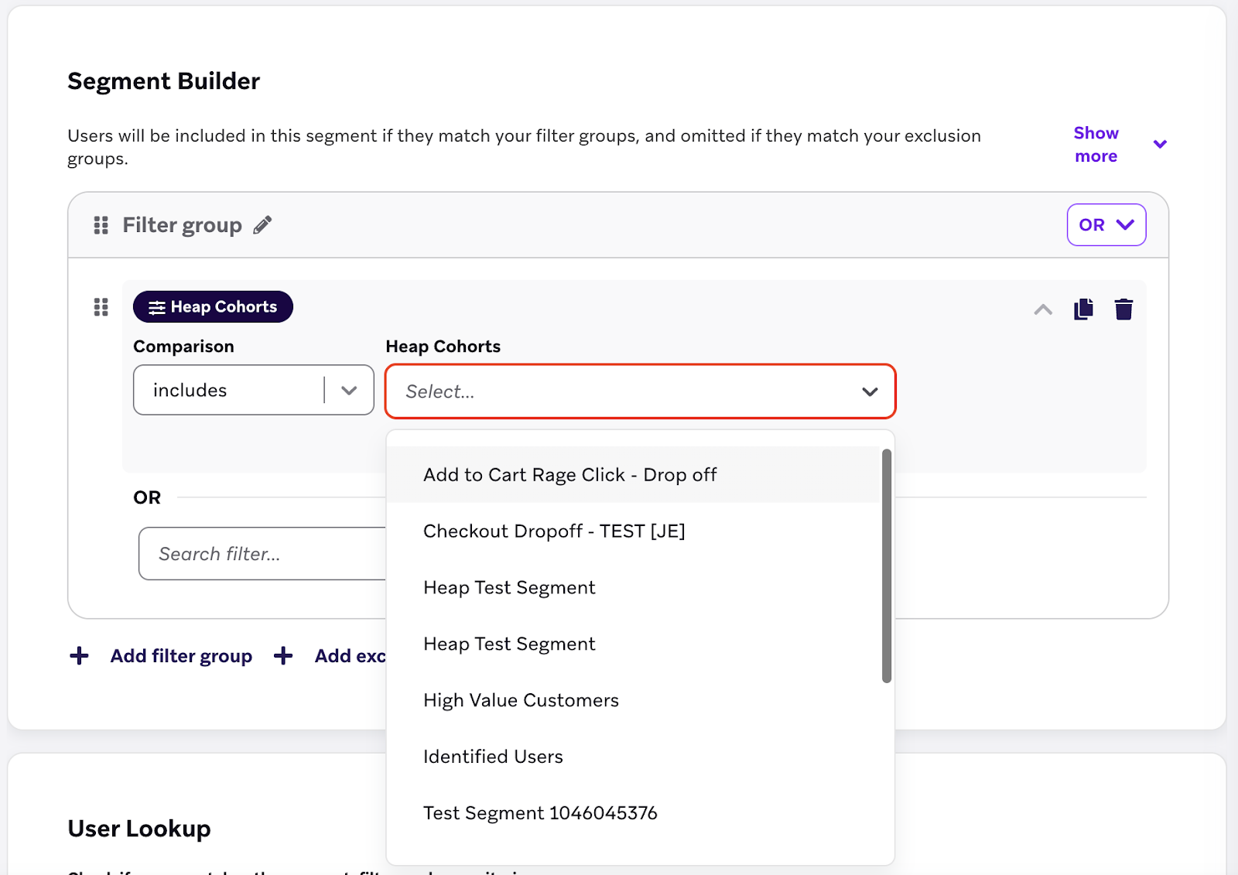Click the Search filter input field
This screenshot has width=1238, height=875.
[262, 554]
